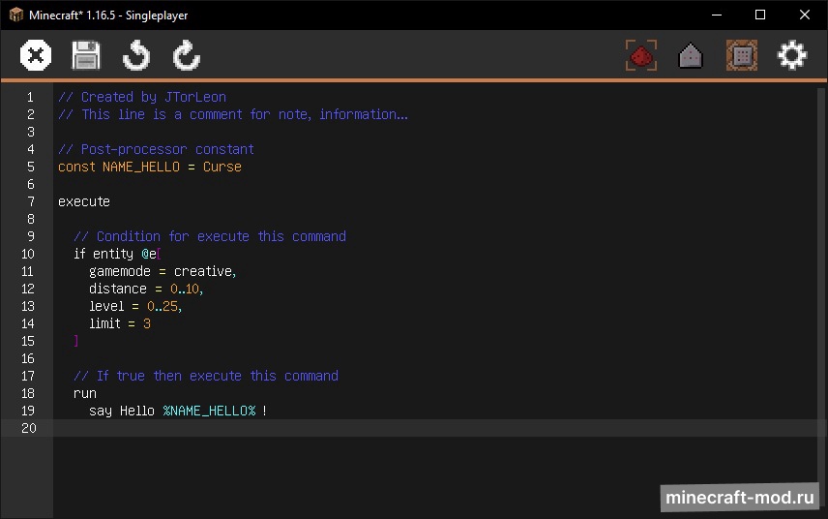Screen dimensions: 828x519
Task: Click the 'execute' keyword on line 7
Action: coord(84,202)
